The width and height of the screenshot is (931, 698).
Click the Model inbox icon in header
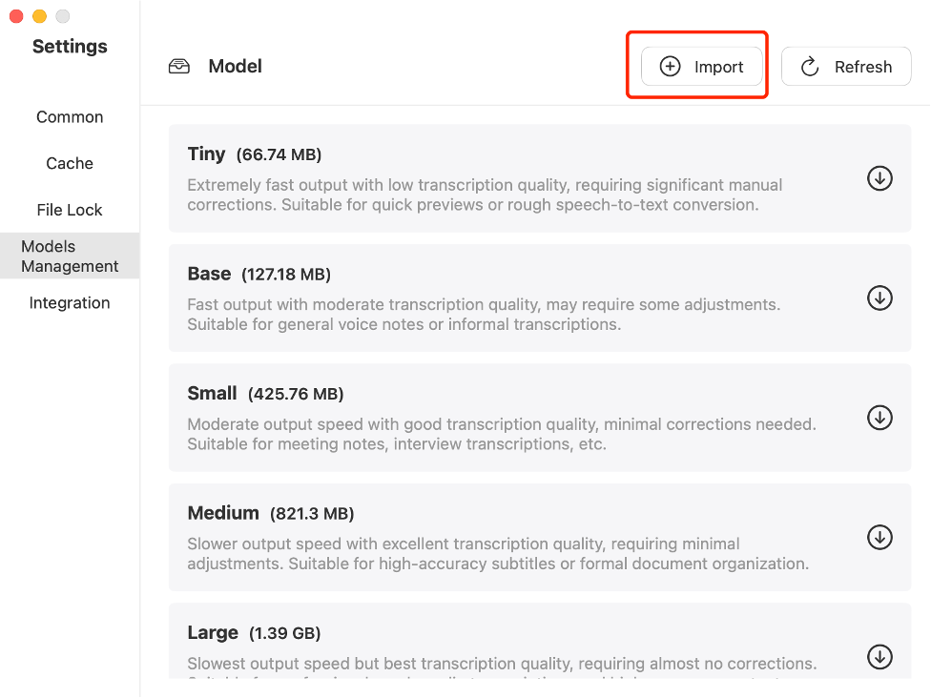pyautogui.click(x=179, y=67)
